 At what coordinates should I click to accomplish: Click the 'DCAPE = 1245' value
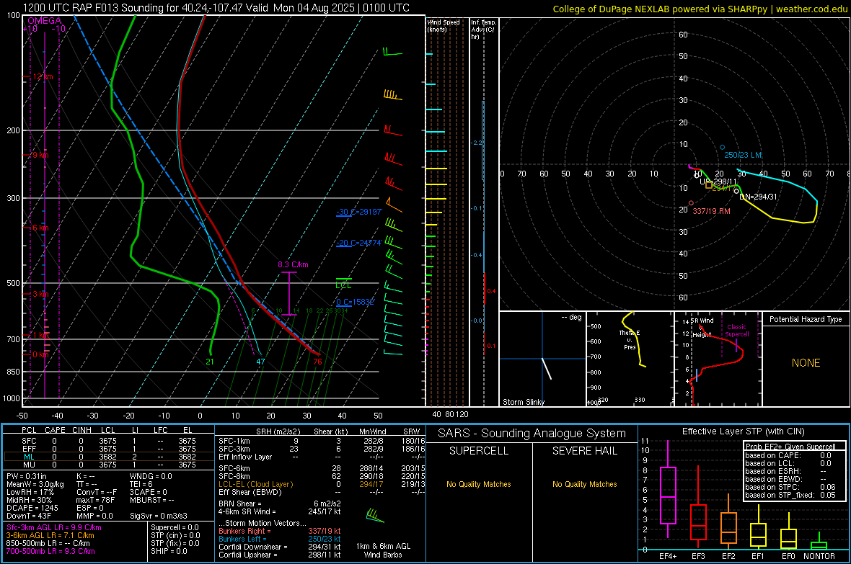(x=32, y=508)
